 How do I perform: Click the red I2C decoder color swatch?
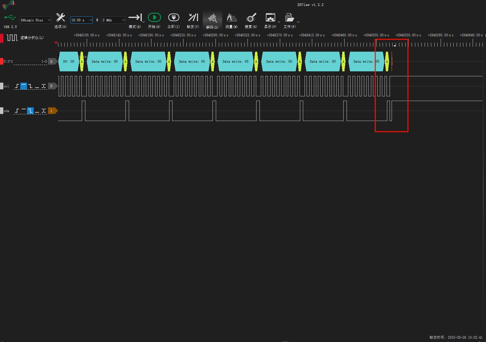1,61
